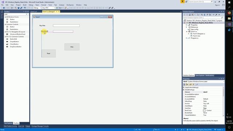Select RadioButton under All Windows Forms
The image size is (233, 131).
pos(14,22)
